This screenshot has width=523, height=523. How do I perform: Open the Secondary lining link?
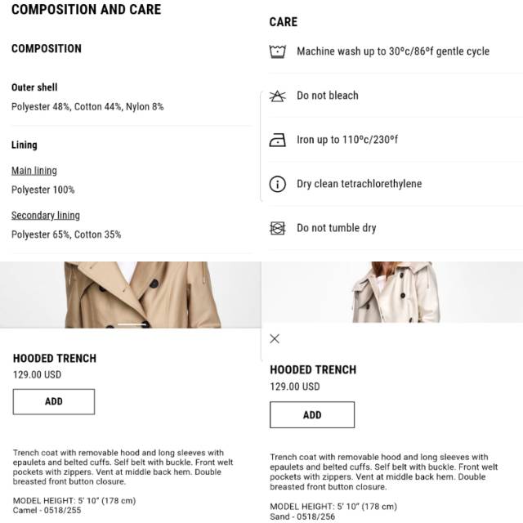tap(46, 216)
